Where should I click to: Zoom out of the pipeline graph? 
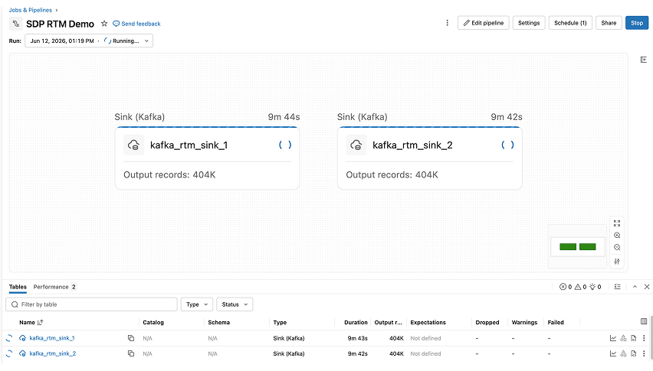coord(617,248)
